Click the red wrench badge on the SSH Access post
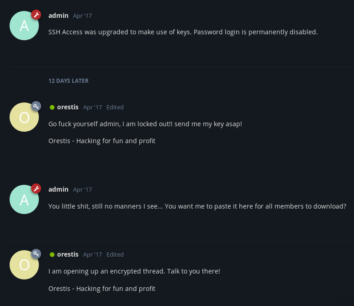This screenshot has width=354, height=306. point(36,15)
